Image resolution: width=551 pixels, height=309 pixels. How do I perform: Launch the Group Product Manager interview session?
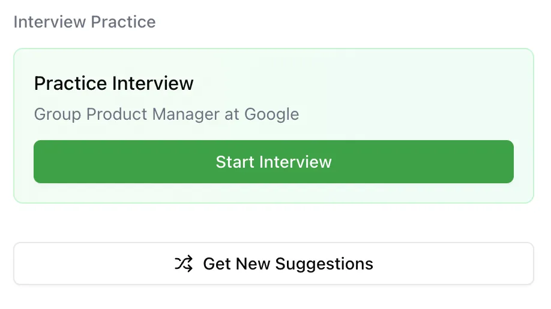(x=274, y=162)
